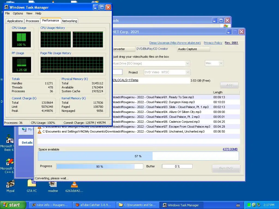
Task: Select the 01. Ready To See.mp3 row
Action: [x=176, y=97]
